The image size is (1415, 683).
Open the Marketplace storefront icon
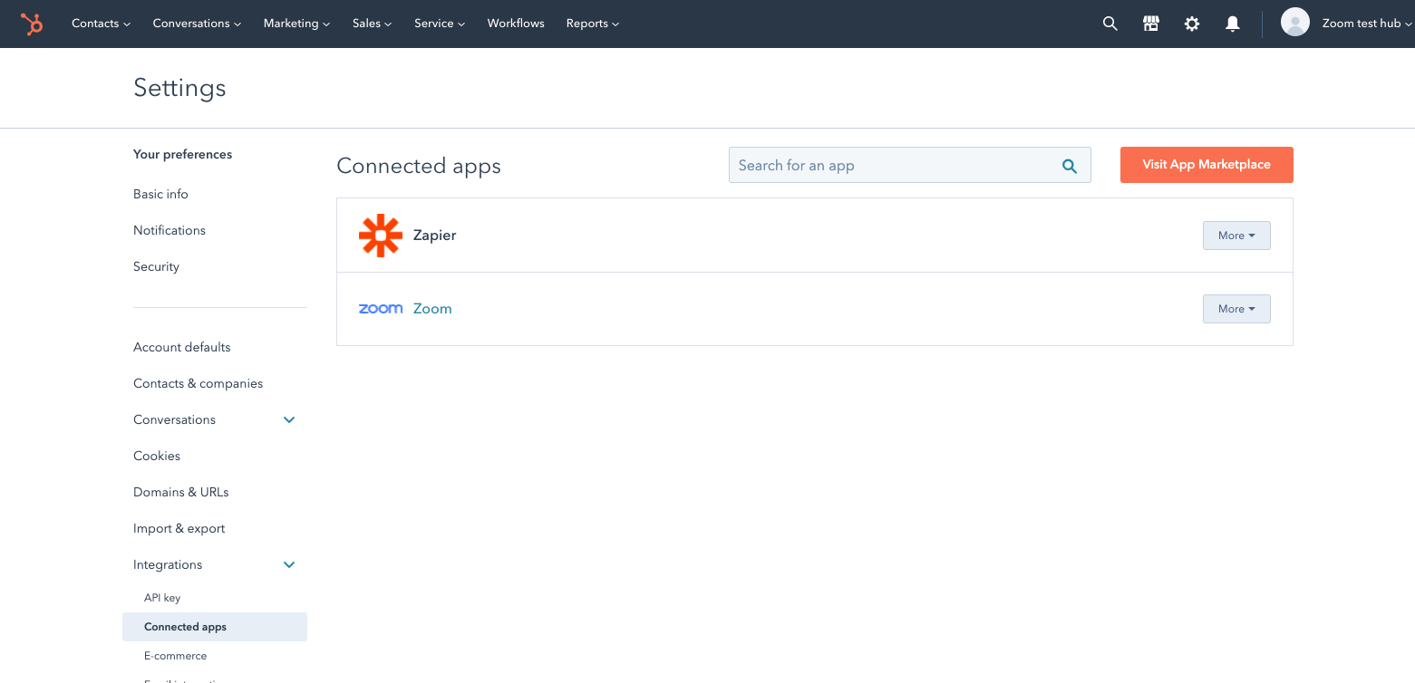click(1150, 24)
